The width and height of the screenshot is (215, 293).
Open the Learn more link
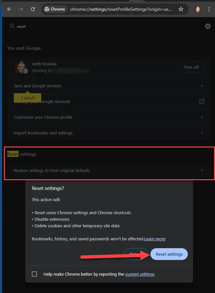[x=155, y=239]
